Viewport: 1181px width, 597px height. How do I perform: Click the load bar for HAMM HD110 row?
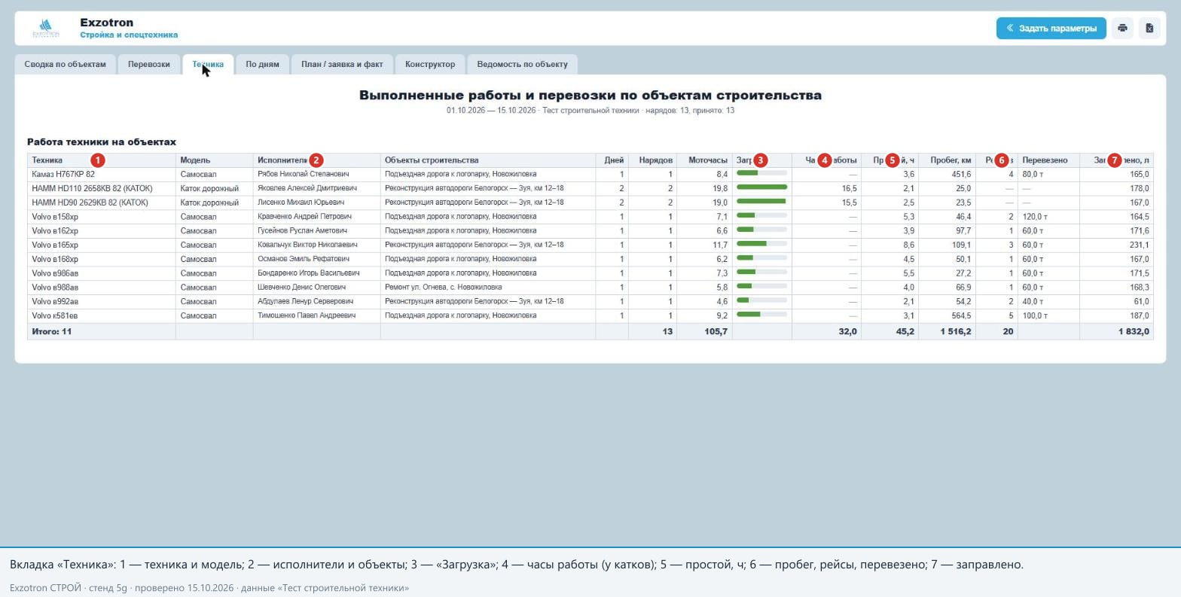761,187
